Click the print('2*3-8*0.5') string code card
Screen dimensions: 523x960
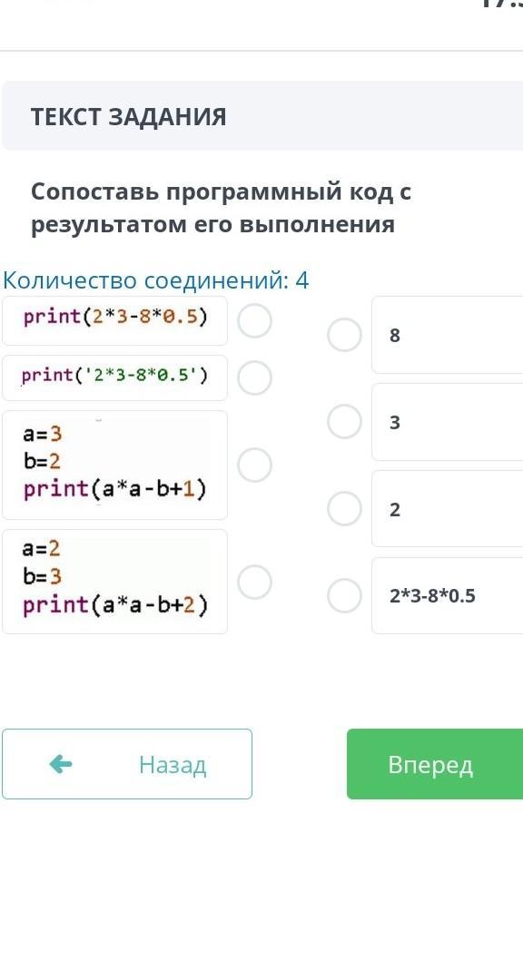click(115, 377)
